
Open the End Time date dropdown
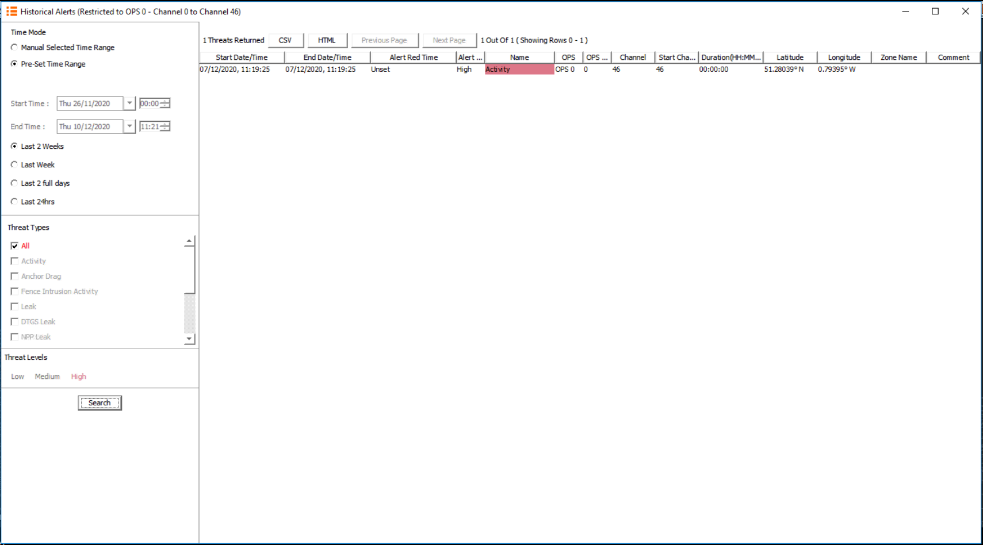click(129, 126)
